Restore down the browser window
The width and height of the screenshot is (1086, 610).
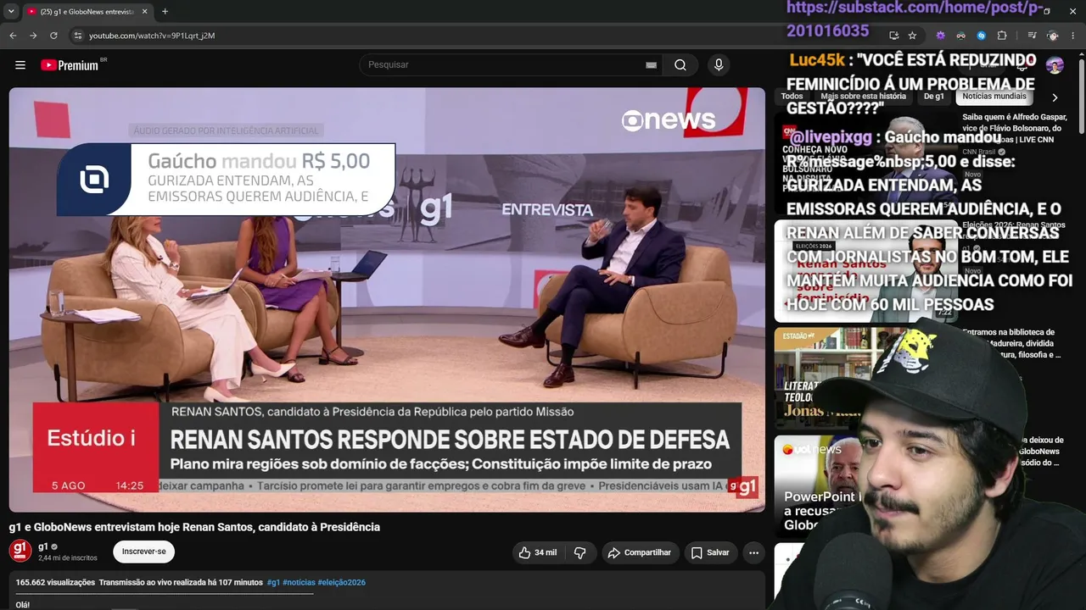tap(1046, 11)
